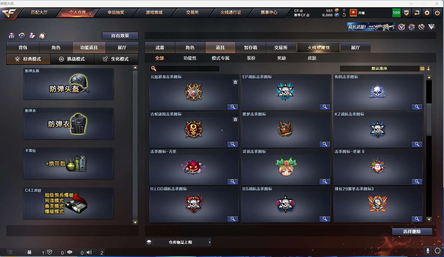This screenshot has width=444, height=257.
Task: Open the 默认排序 sort dropdown
Action: 379,69
